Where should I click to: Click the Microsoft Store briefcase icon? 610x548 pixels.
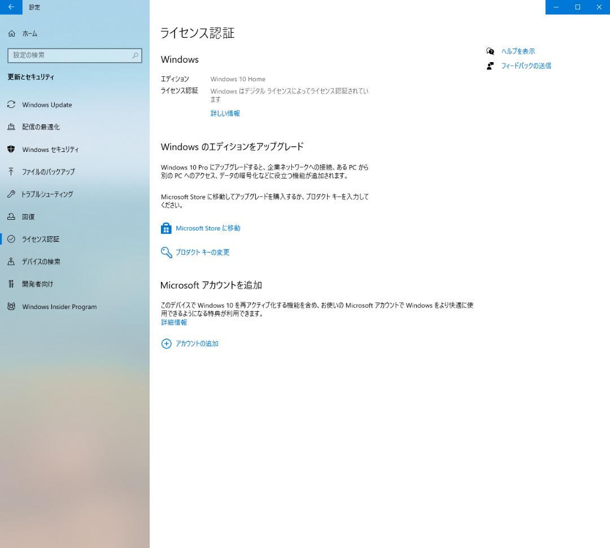[x=166, y=228]
